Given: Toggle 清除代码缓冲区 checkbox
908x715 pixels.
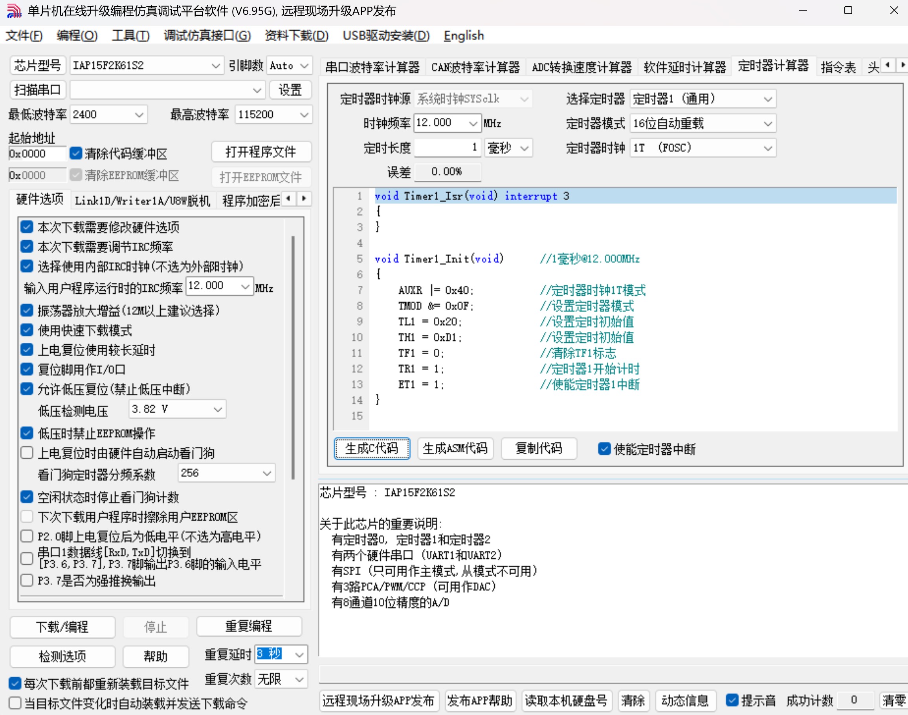Looking at the screenshot, I should [76, 153].
